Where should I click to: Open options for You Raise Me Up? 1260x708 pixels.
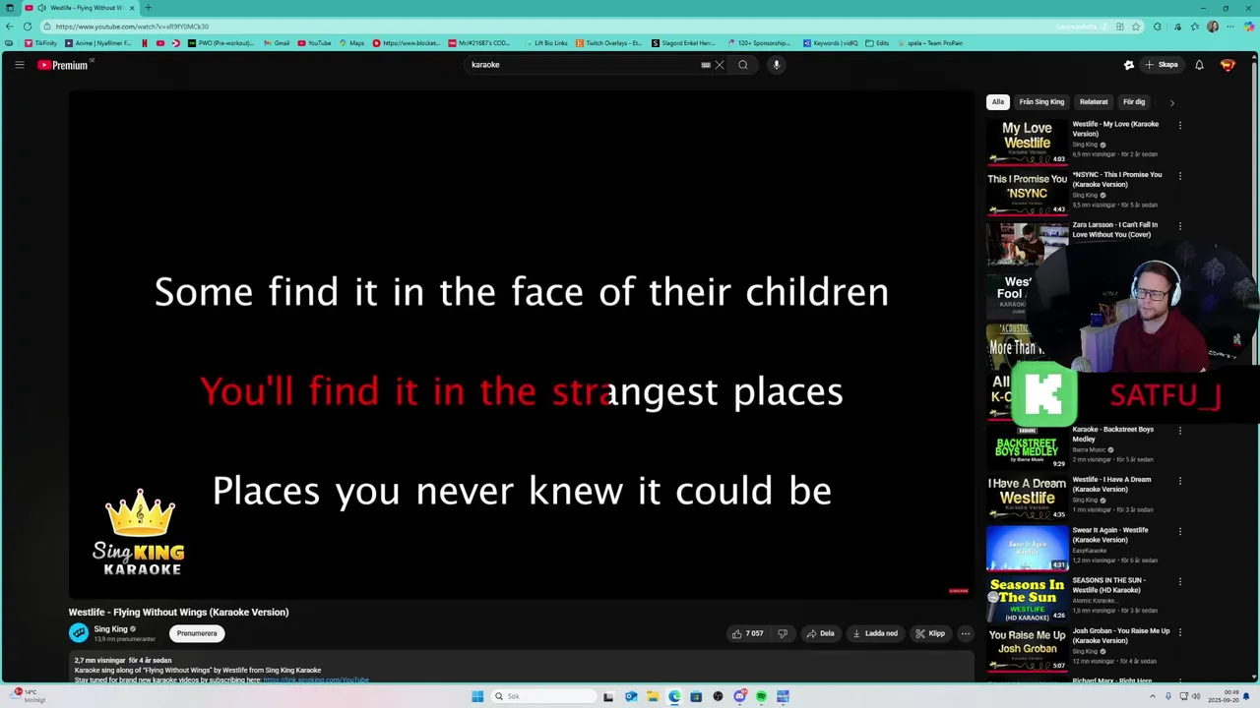point(1180,632)
